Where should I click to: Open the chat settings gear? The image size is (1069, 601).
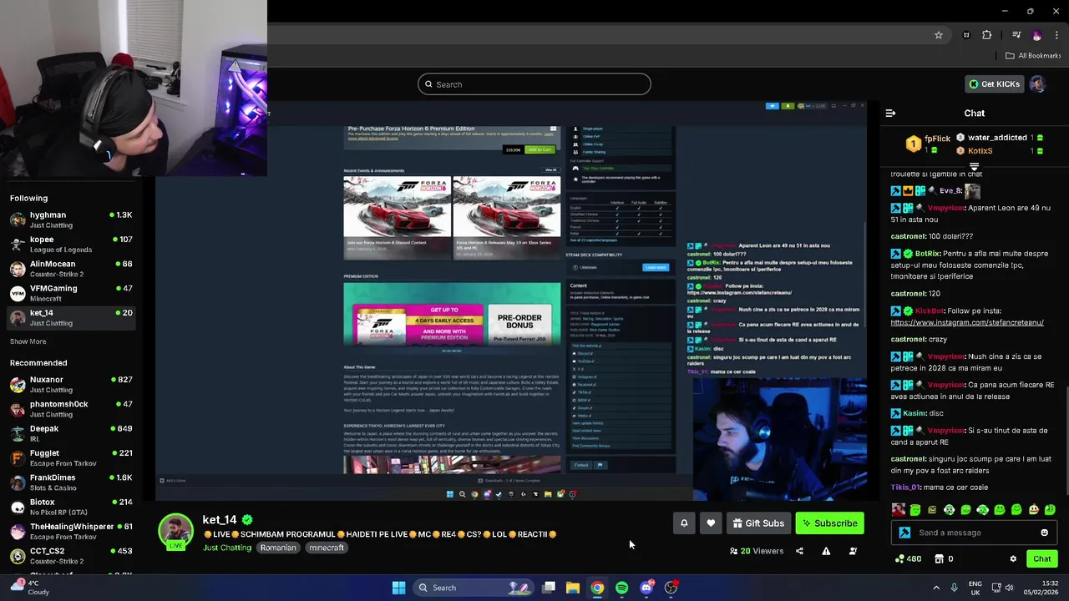(x=1013, y=559)
